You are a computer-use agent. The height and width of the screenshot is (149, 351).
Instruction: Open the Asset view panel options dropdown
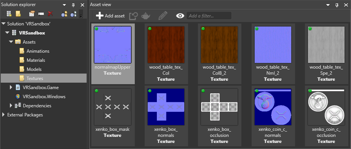[x=328, y=5]
